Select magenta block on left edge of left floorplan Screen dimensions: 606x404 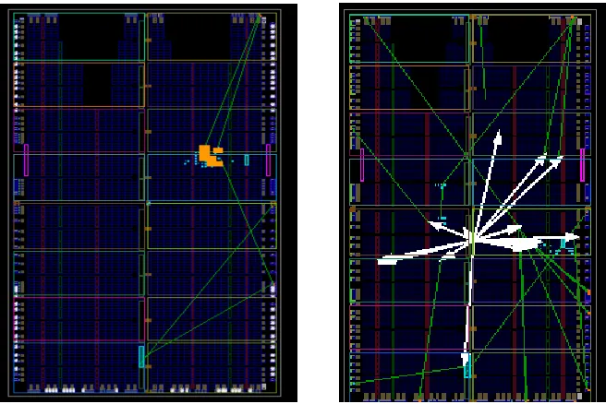26,160
